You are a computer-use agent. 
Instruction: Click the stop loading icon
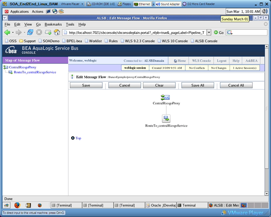(39, 32)
